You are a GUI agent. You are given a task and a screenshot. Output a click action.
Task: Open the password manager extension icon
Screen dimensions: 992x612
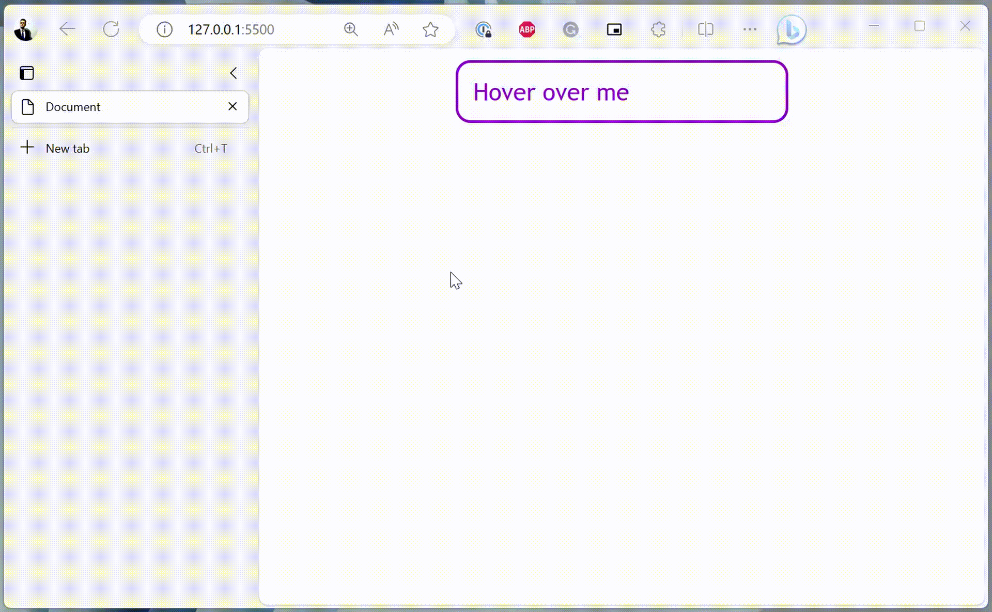point(484,29)
